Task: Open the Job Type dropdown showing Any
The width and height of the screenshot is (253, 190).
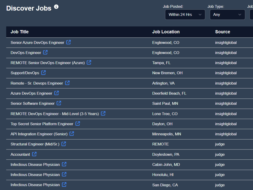Action: coord(227,14)
